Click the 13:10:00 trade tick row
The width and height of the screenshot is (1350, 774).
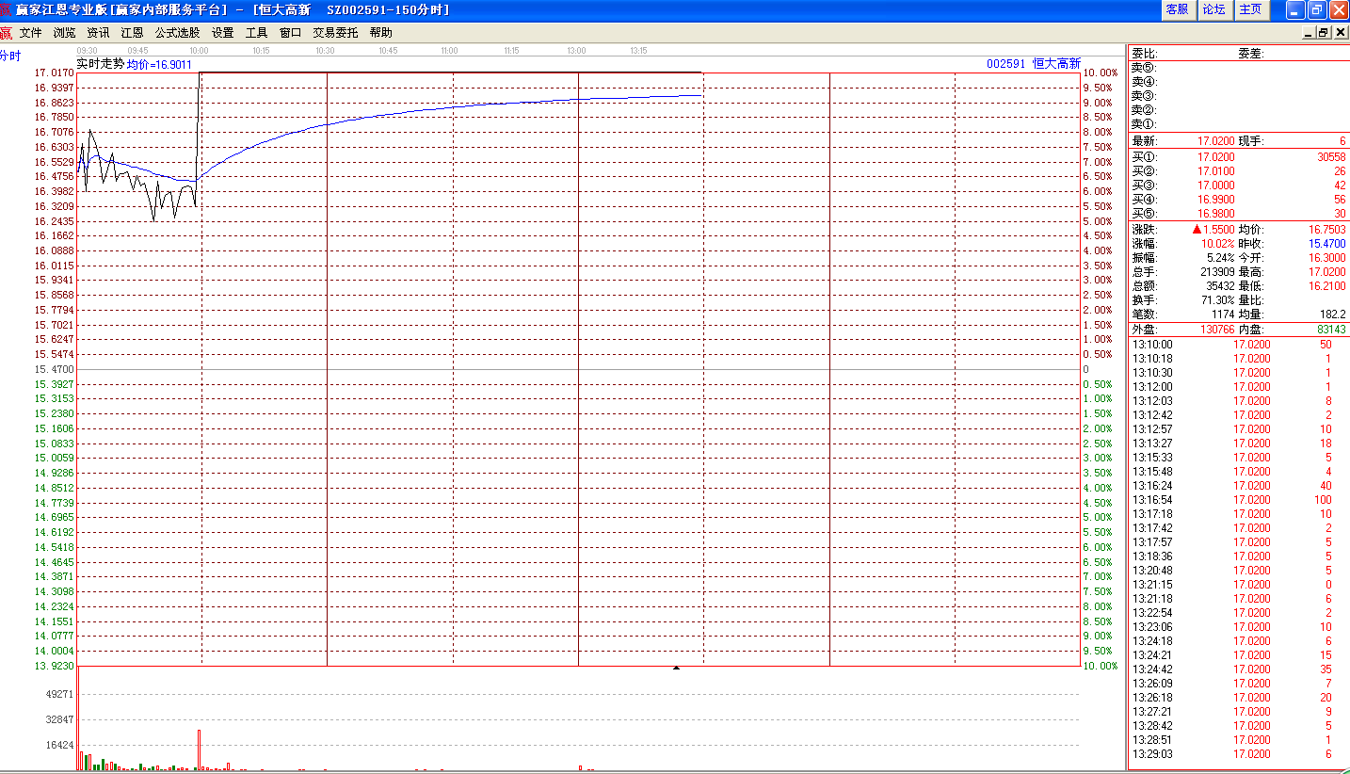coord(1239,345)
